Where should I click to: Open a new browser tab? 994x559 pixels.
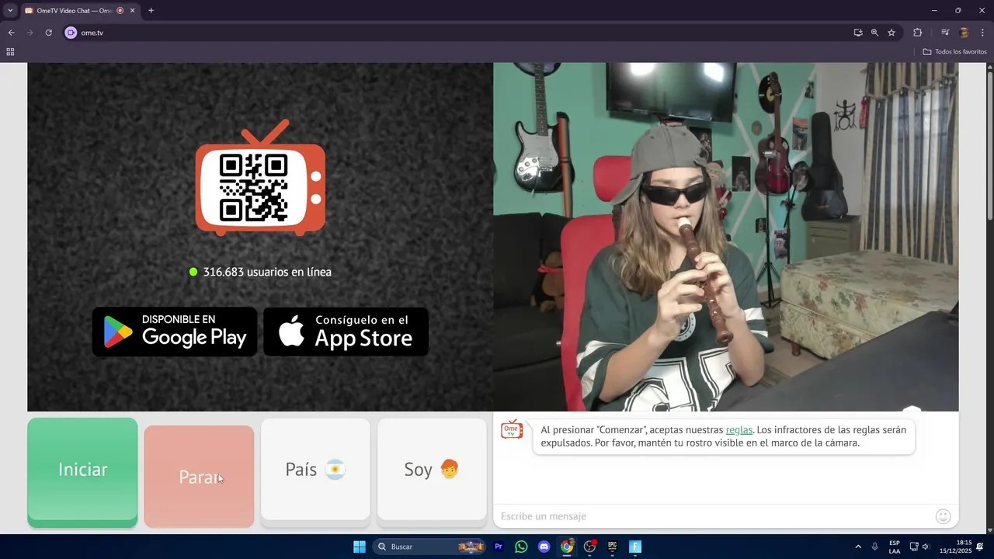[x=151, y=11]
